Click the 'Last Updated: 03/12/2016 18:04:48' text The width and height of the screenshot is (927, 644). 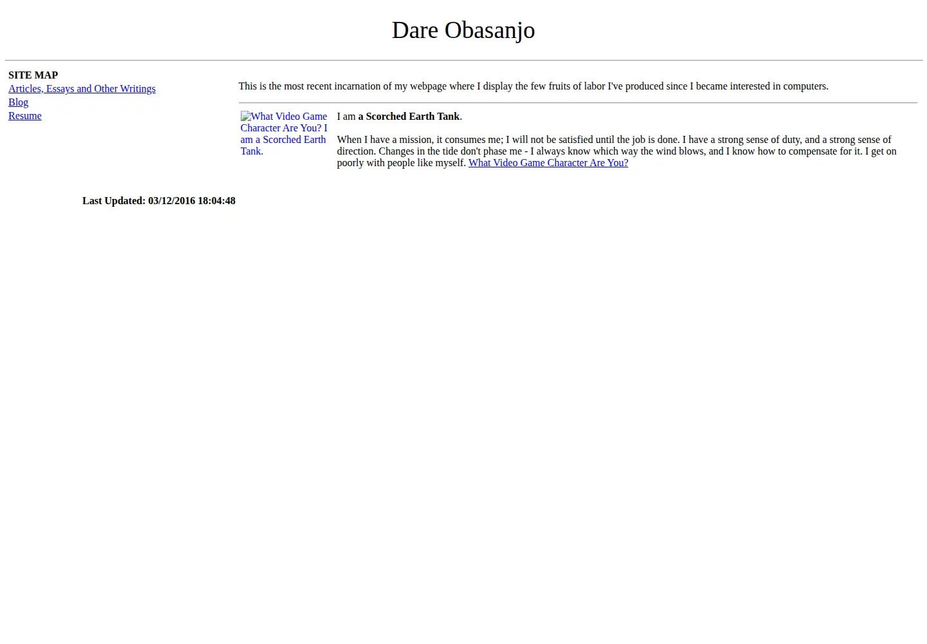[159, 201]
